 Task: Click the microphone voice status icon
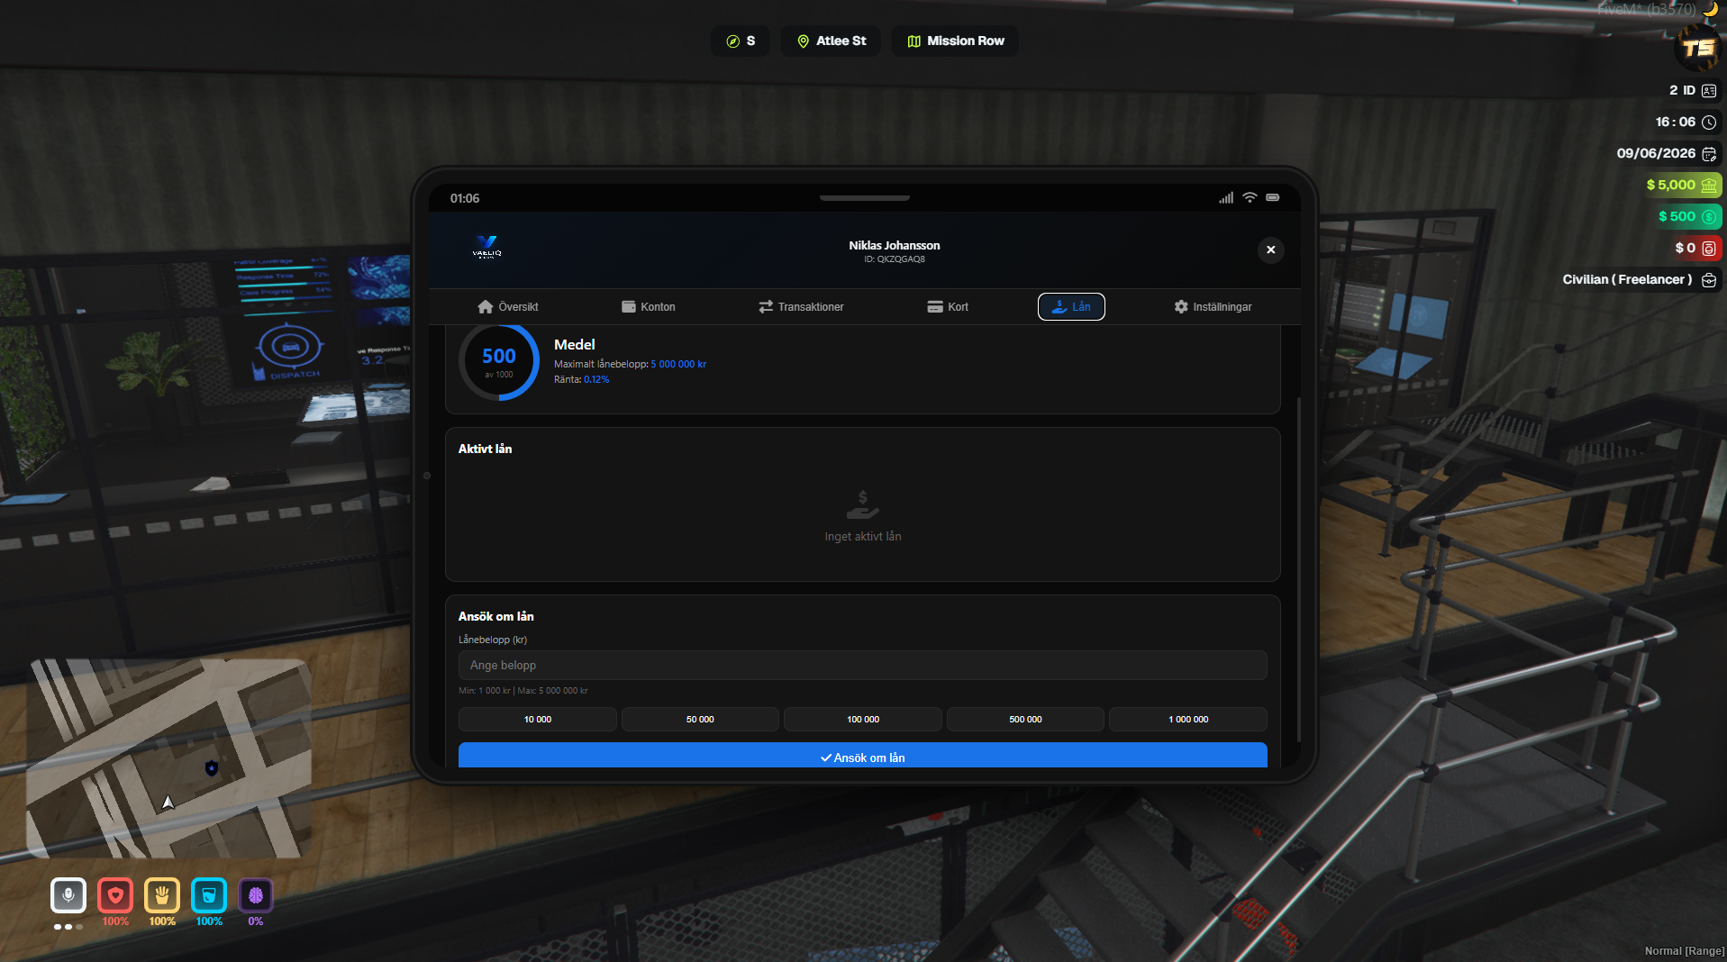point(68,895)
